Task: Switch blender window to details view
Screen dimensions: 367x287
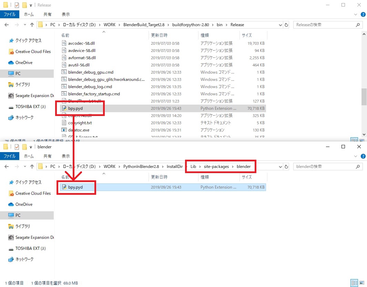Action: click(x=355, y=283)
